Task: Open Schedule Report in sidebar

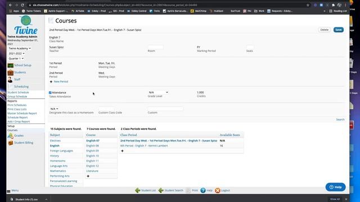Action: (x=17, y=117)
